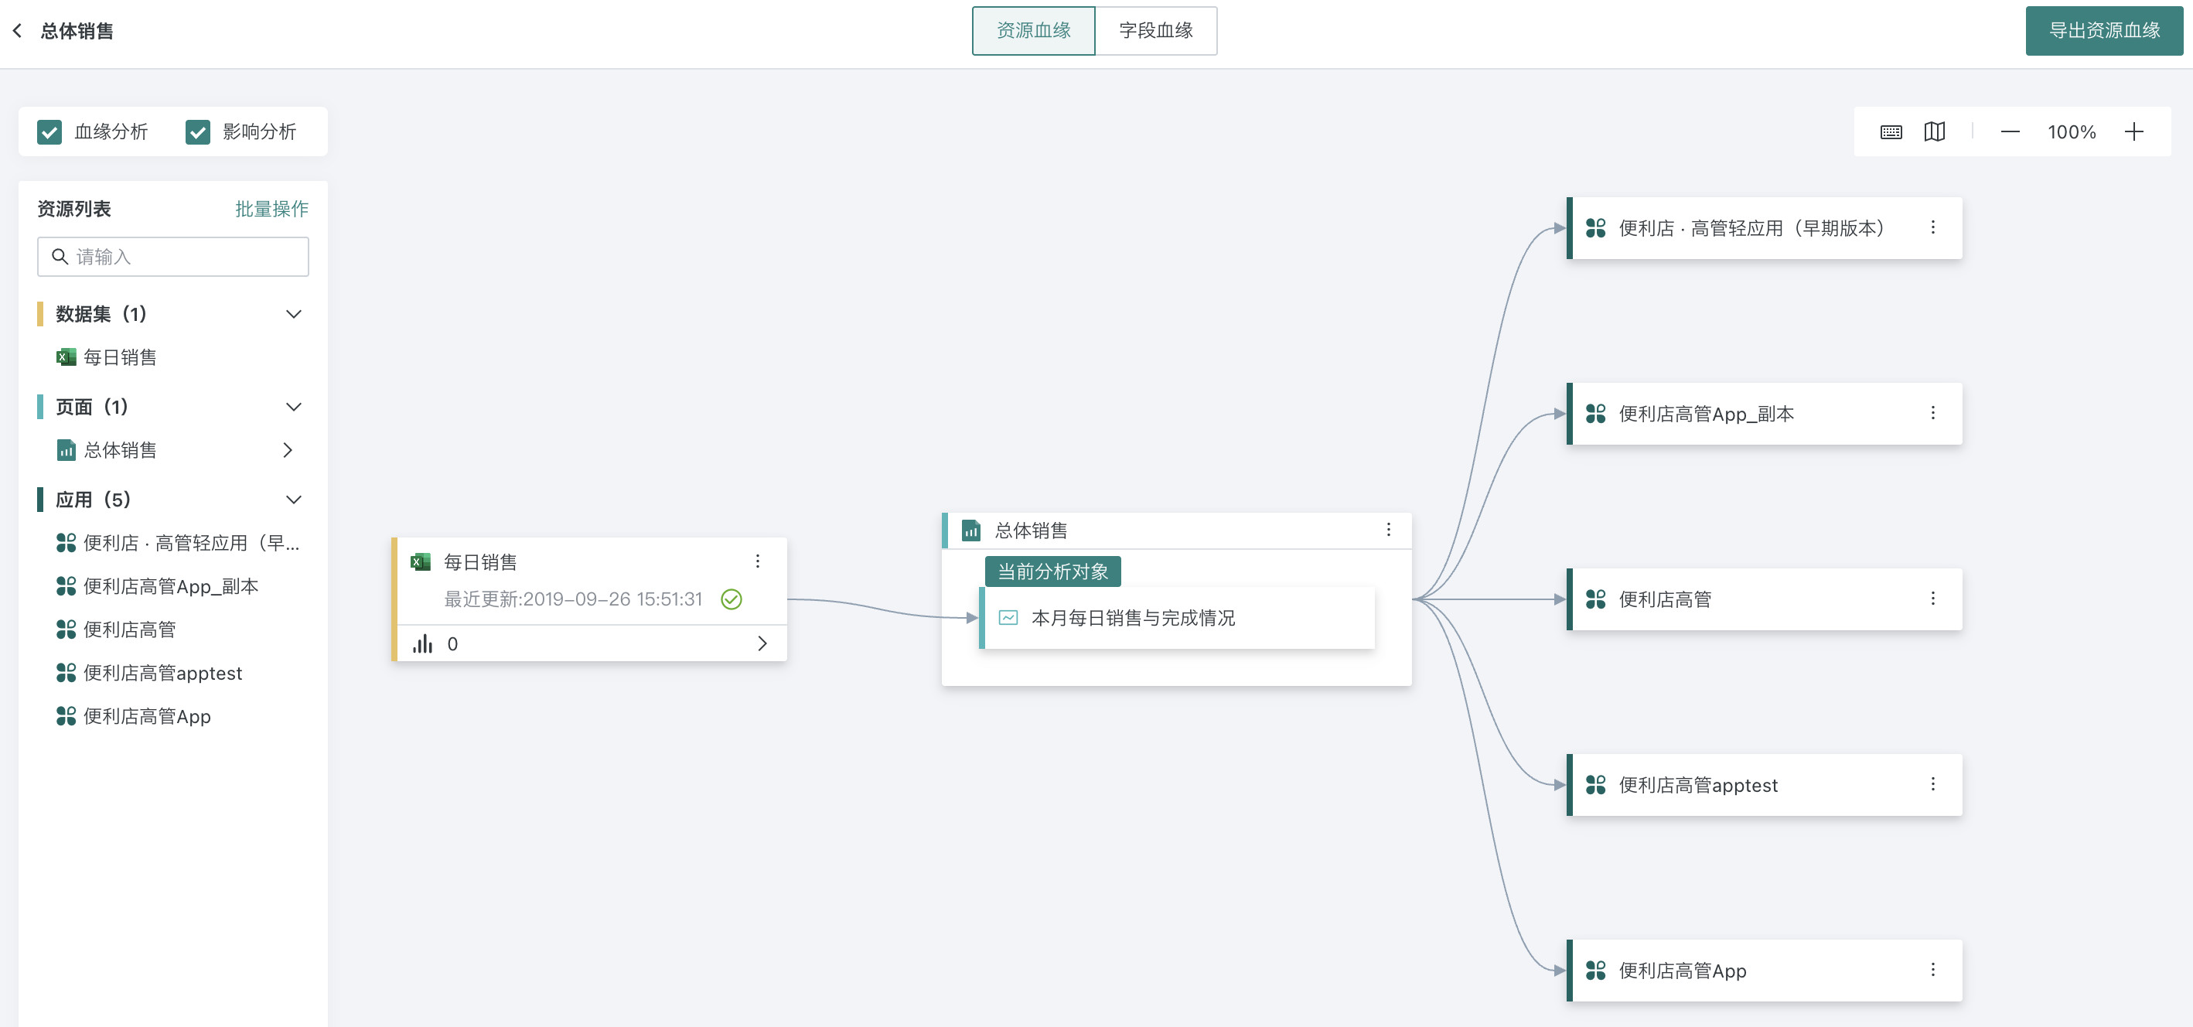2193x1027 pixels.
Task: Open more options on 总体销售 node
Action: point(1388,530)
